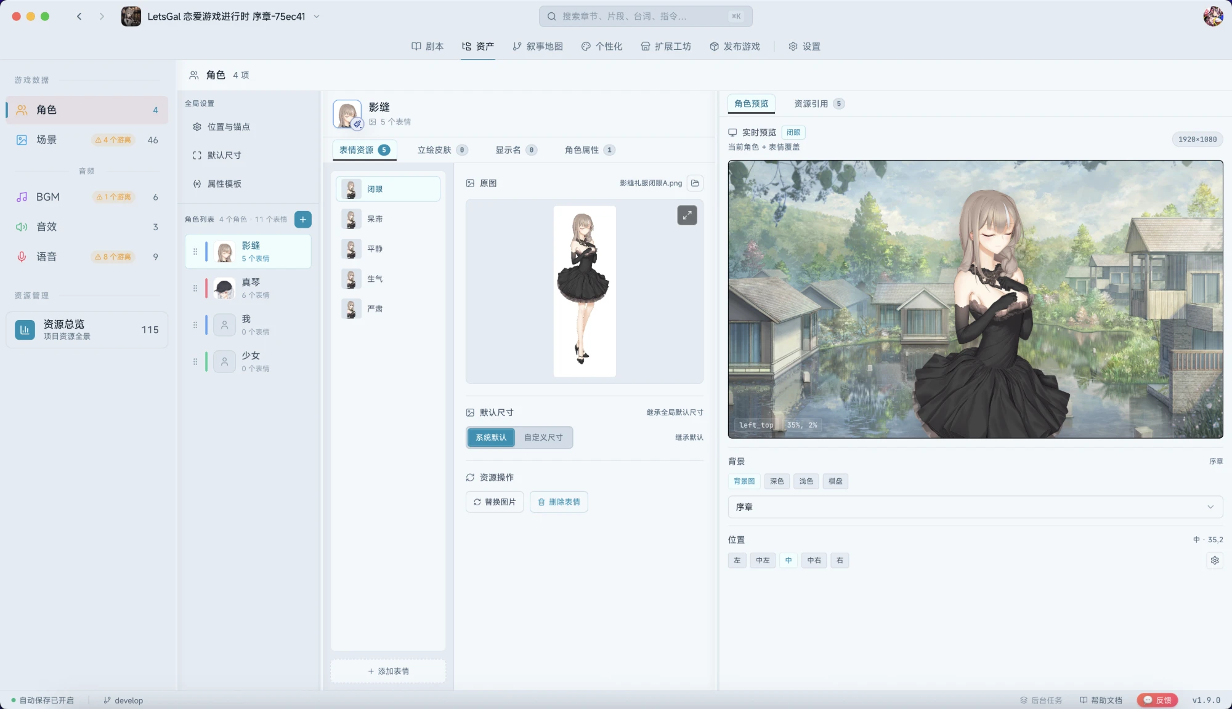Click the 删除表情 button
This screenshot has width=1232, height=709.
(559, 502)
